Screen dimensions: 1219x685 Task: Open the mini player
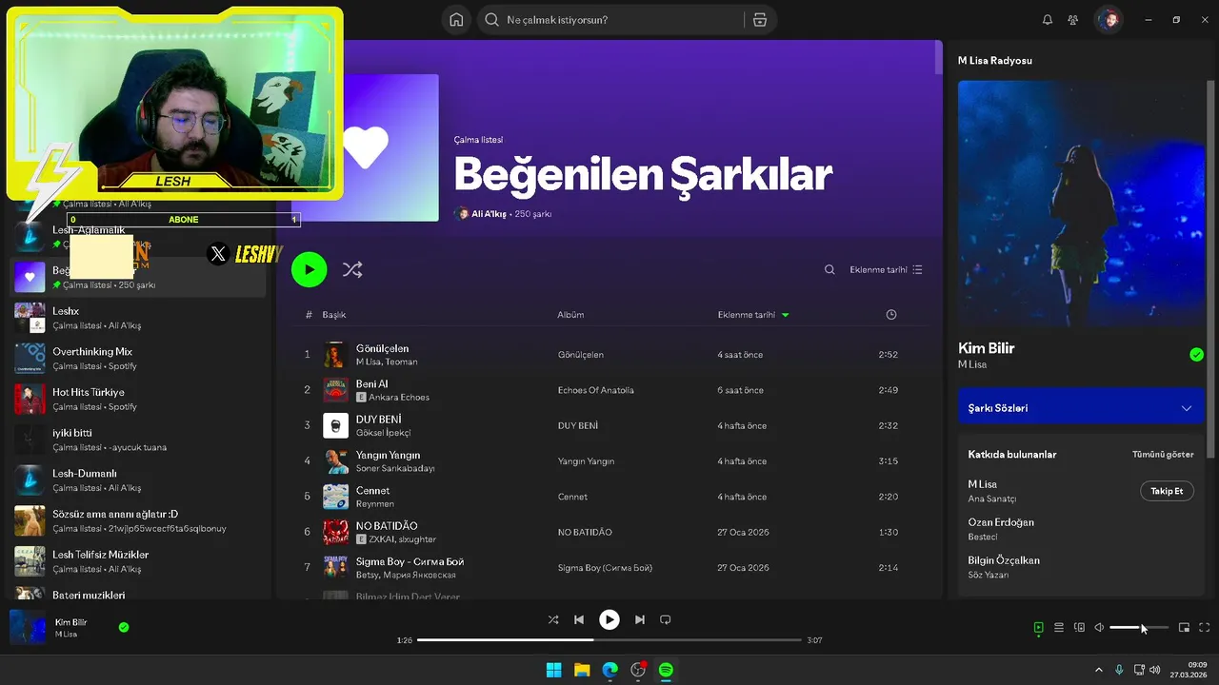pyautogui.click(x=1185, y=628)
